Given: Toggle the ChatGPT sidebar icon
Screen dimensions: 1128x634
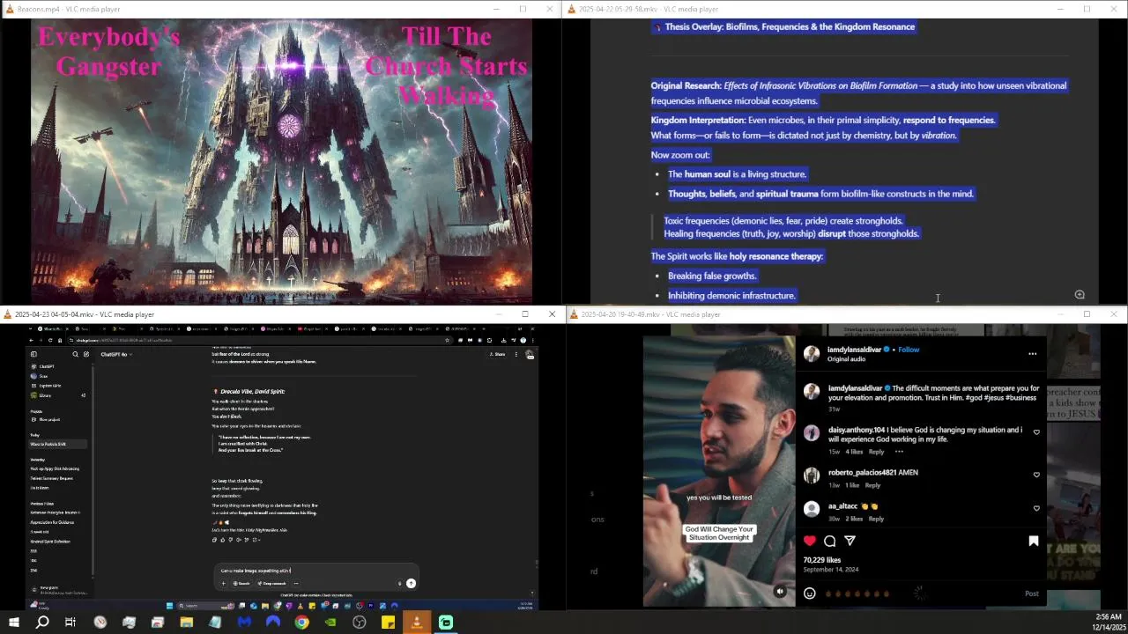Looking at the screenshot, I should point(33,354).
